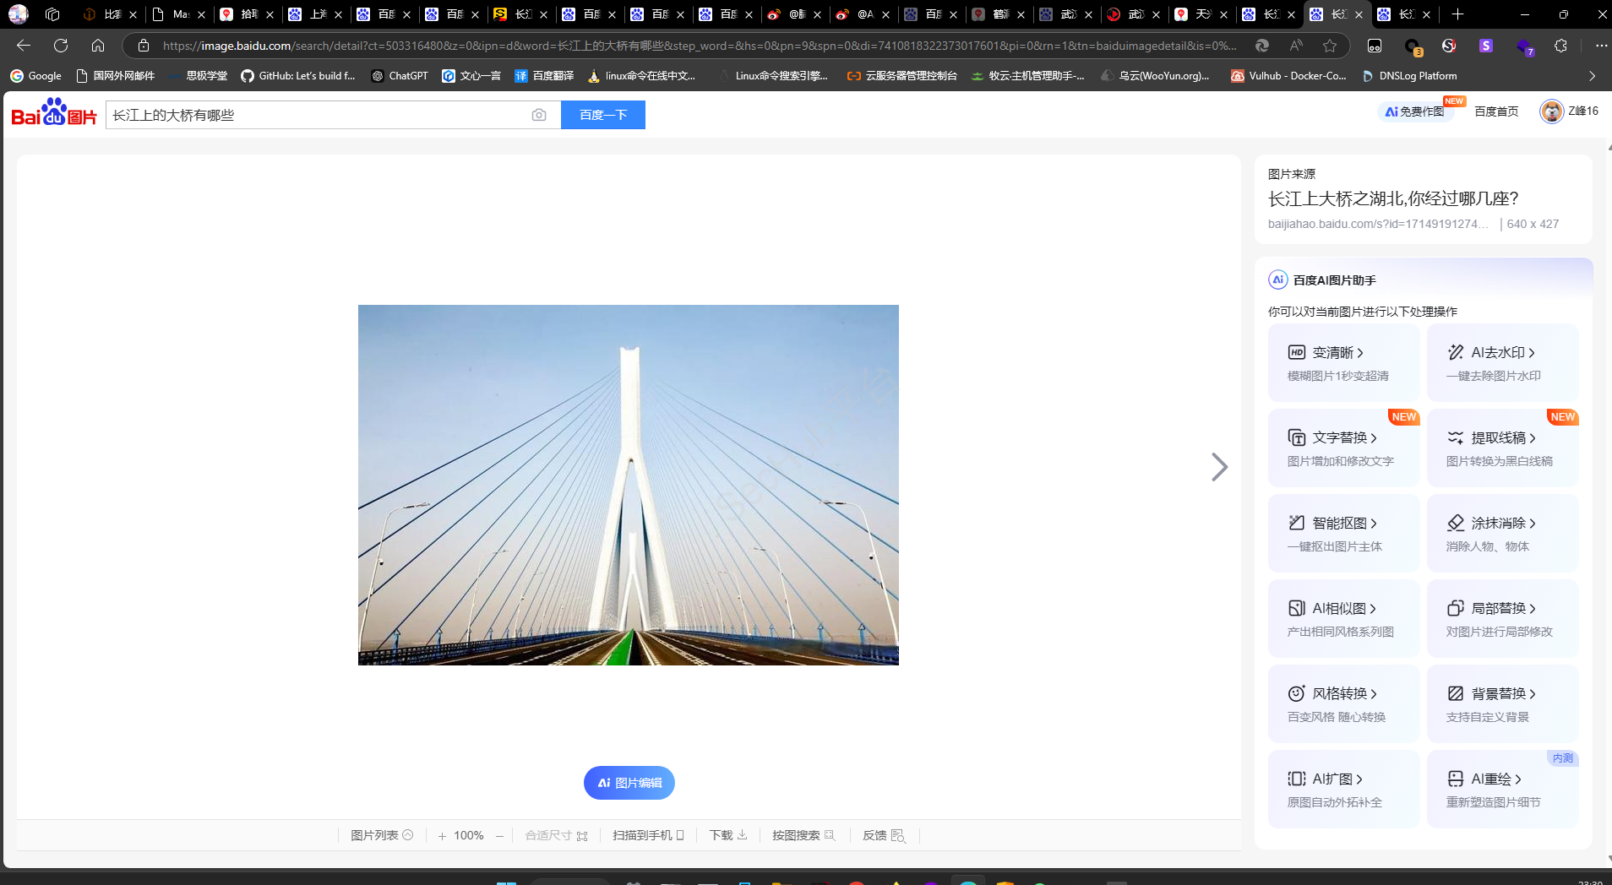Viewport: 1612px width, 885px height.
Task: Download the image via 下载
Action: [x=728, y=835]
